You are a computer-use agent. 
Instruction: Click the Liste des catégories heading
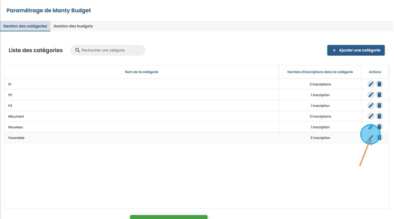36,50
